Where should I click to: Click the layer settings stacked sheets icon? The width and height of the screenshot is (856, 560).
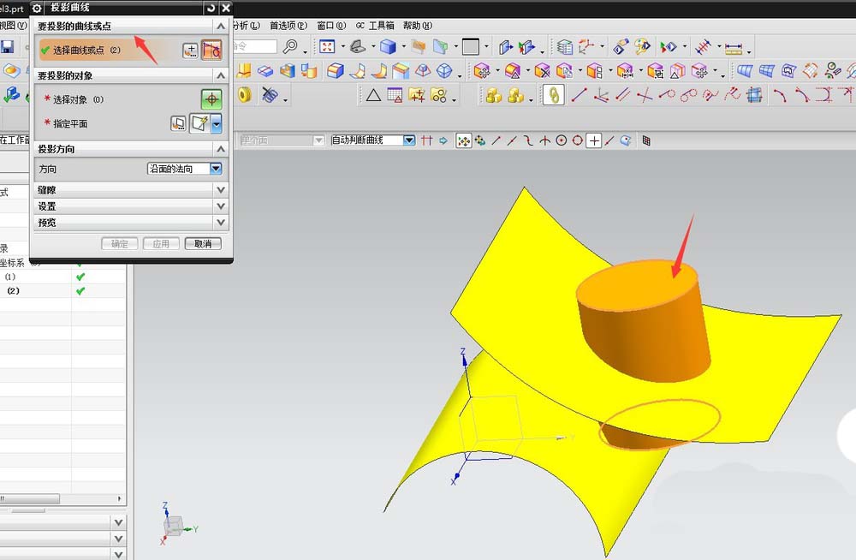pos(564,48)
